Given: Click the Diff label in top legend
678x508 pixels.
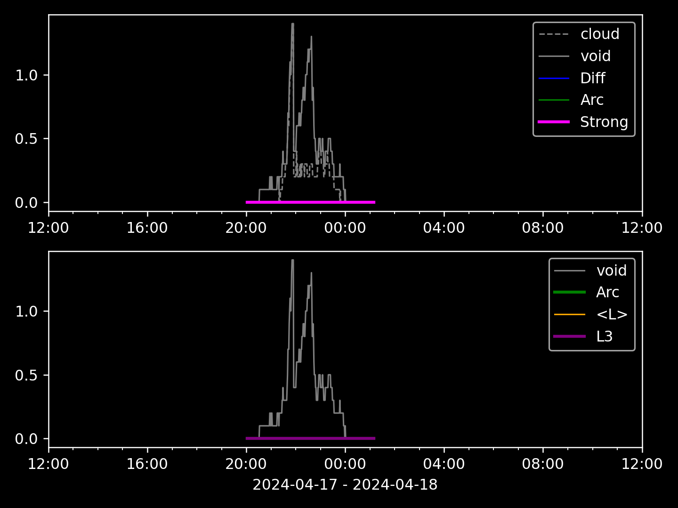Looking at the screenshot, I should (592, 78).
